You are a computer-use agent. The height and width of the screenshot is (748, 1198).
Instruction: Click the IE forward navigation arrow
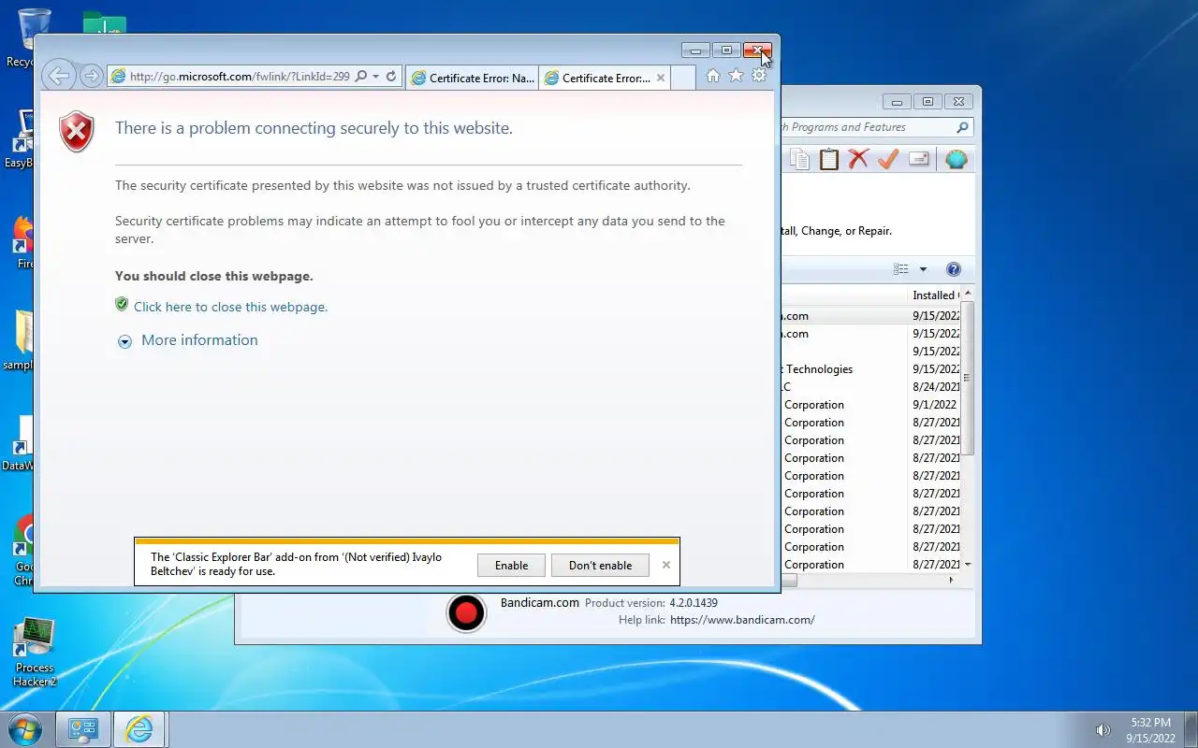click(x=91, y=76)
